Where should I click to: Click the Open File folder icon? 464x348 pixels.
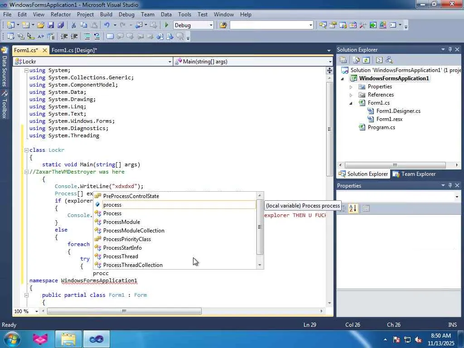[x=41, y=25]
